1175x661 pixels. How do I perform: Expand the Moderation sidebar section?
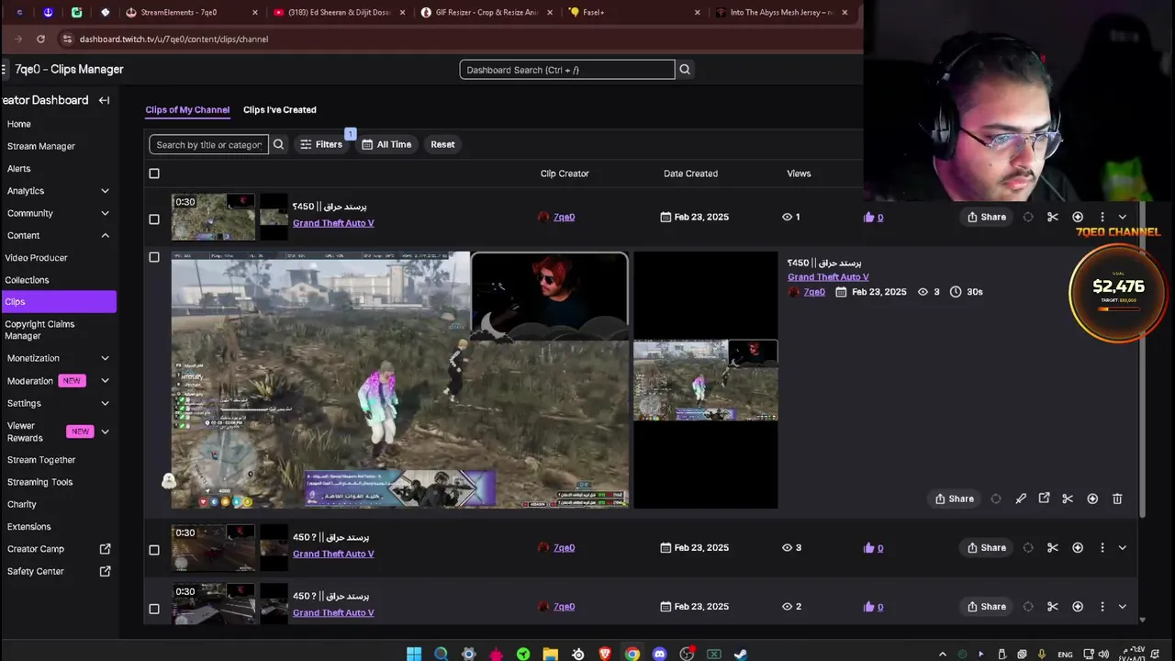[105, 381]
